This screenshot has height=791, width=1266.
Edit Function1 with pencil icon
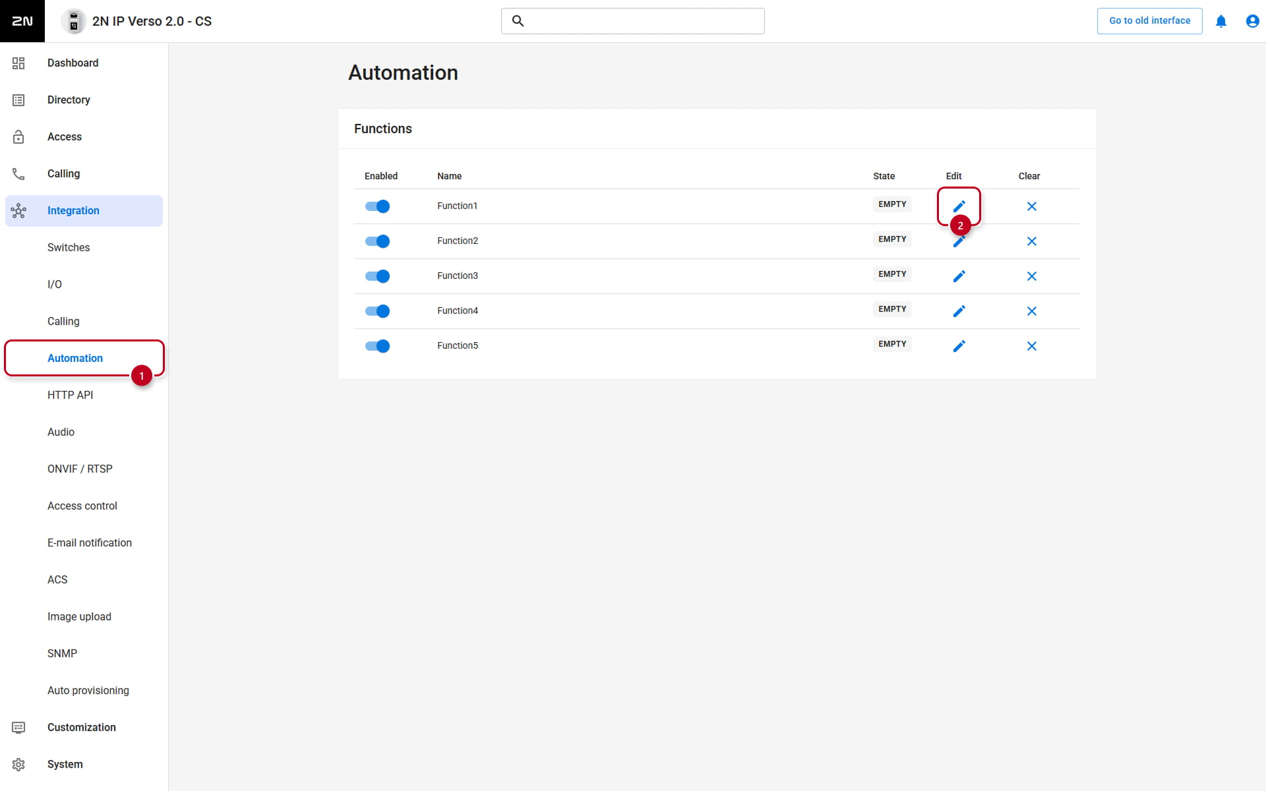pos(959,206)
